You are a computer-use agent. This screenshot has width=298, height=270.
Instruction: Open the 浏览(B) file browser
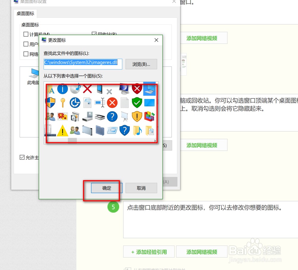(x=141, y=64)
